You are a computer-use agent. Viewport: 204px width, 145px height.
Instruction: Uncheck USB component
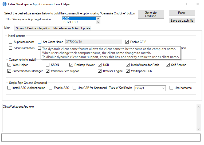[x=100, y=65]
